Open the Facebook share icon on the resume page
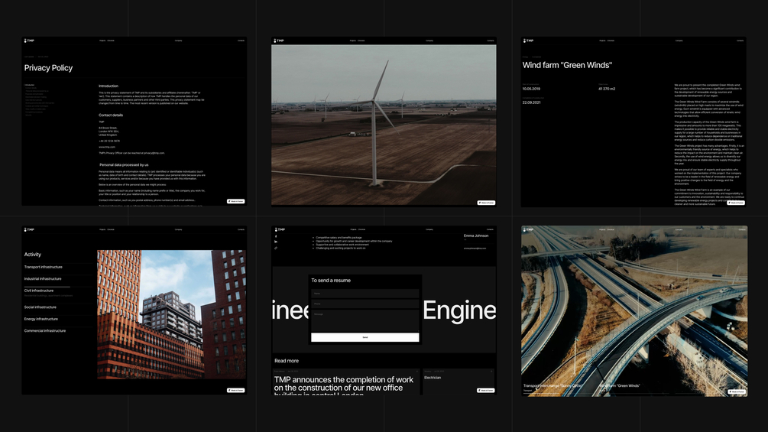Viewport: 768px width, 432px height. pos(276,236)
